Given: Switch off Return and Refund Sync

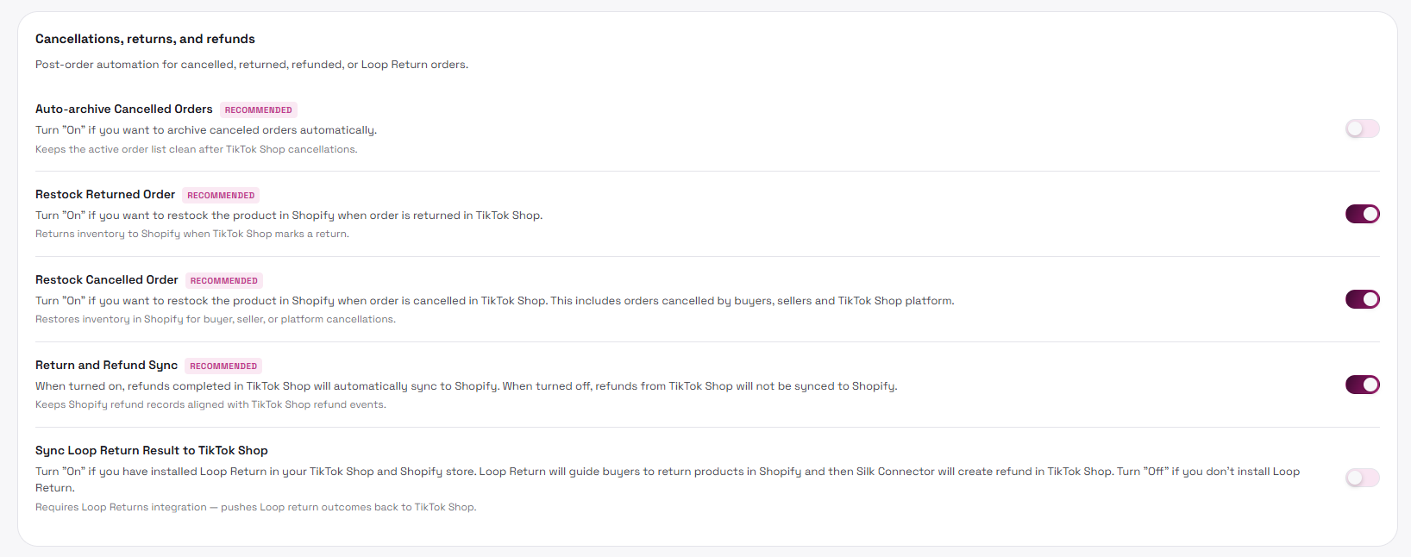Looking at the screenshot, I should 1362,385.
